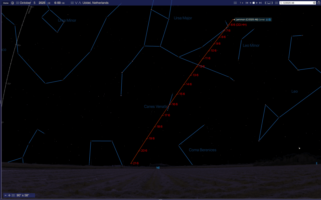This screenshot has height=200, width=321.
Task: Uncheck the Lemmon comet label checkbox
Action: pyautogui.click(x=270, y=19)
